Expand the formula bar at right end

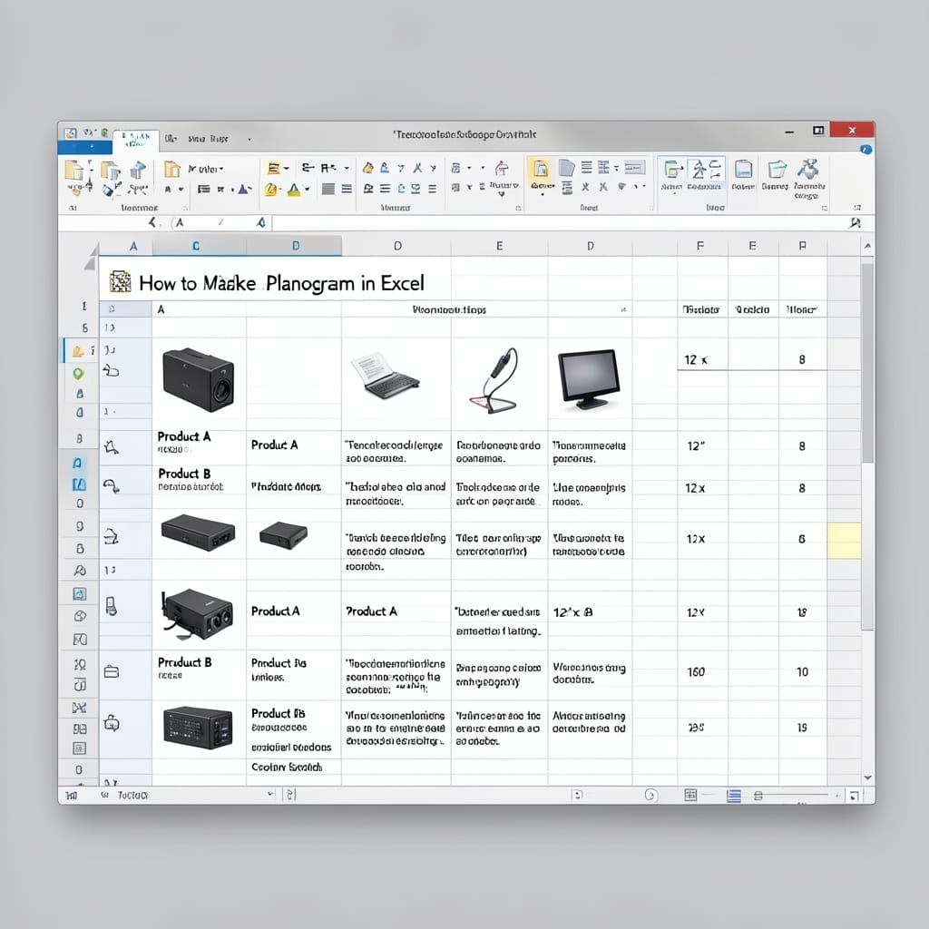tap(855, 223)
